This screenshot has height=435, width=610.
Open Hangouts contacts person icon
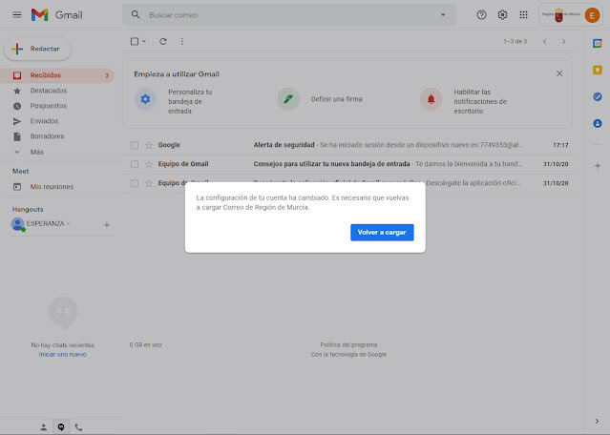pos(44,427)
